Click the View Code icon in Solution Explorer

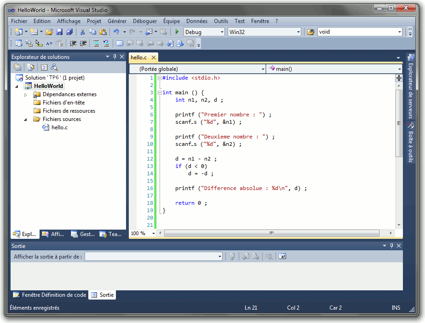click(44, 67)
